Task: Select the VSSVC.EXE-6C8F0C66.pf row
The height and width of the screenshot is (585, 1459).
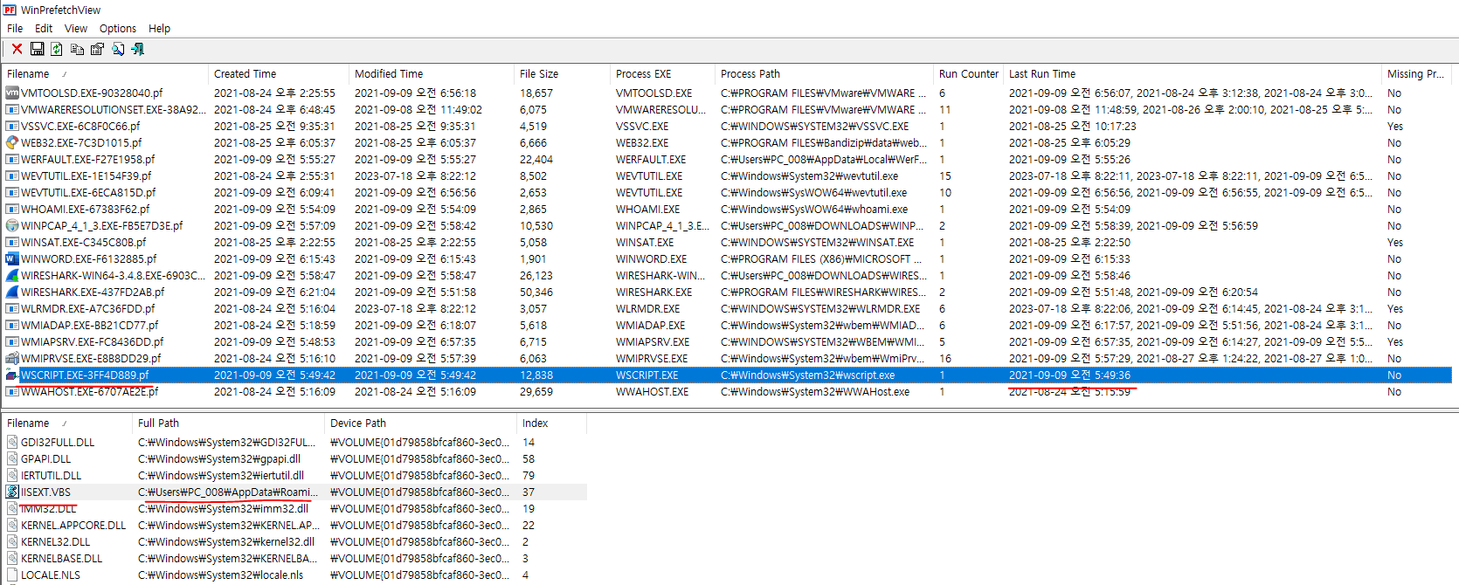Action: pyautogui.click(x=727, y=127)
